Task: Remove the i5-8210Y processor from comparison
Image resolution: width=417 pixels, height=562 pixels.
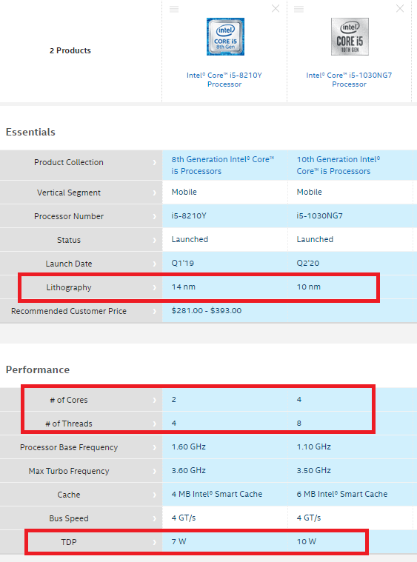Action: [276, 9]
